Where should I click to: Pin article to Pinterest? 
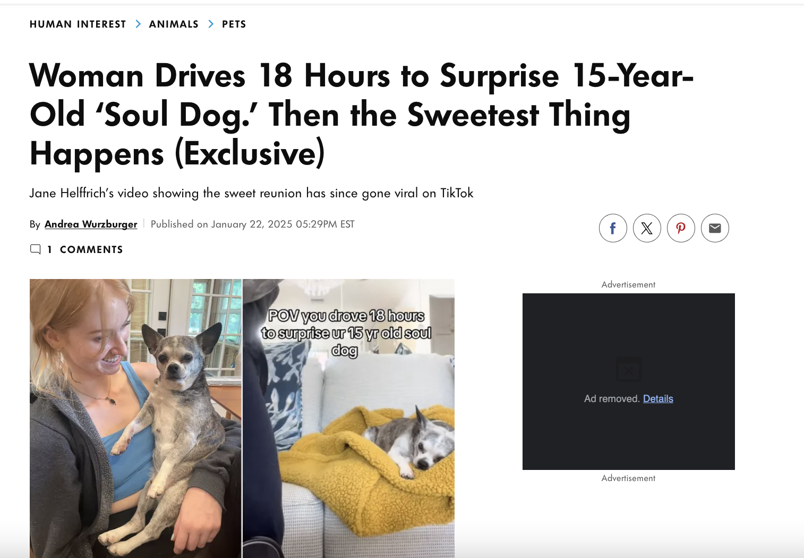681,228
